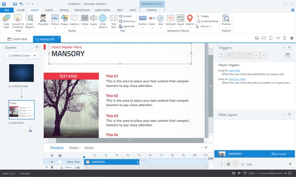The height and width of the screenshot is (177, 296).
Task: Insert a Reference
Action: click(x=127, y=21)
